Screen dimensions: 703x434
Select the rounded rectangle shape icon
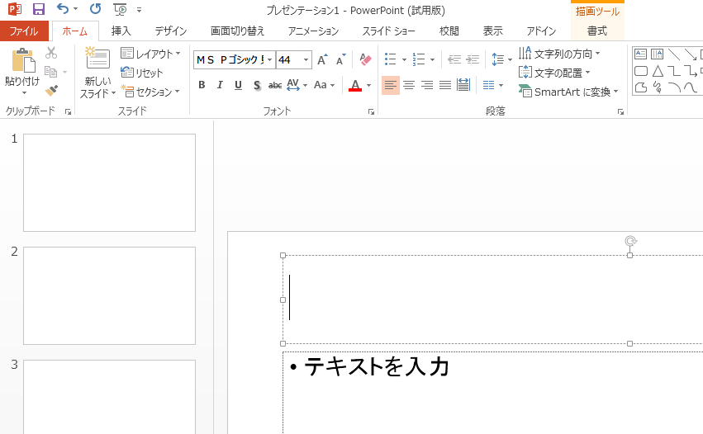click(641, 71)
